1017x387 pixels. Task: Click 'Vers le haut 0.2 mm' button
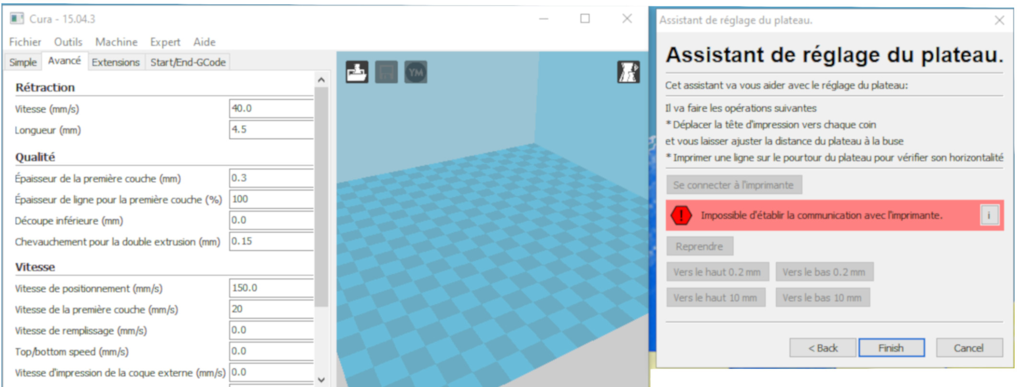[717, 272]
